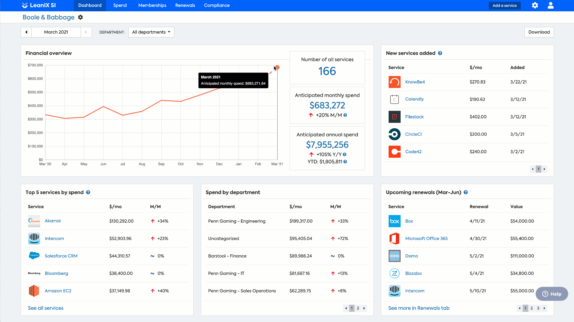Image resolution: width=574 pixels, height=322 pixels.
Task: Open the See all services link
Action: pyautogui.click(x=46, y=308)
